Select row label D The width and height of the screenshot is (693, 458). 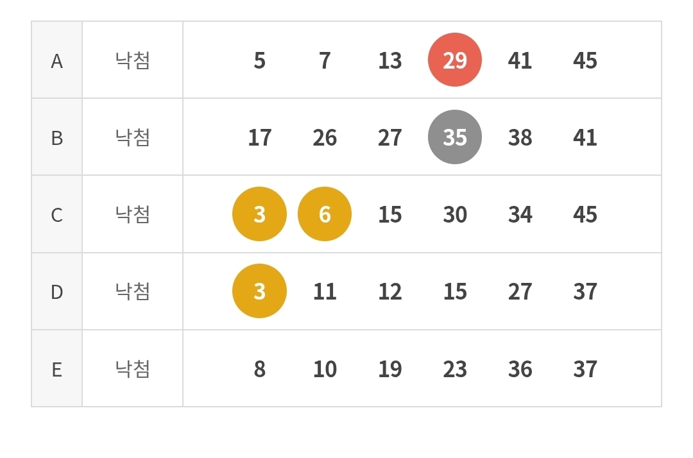click(57, 292)
